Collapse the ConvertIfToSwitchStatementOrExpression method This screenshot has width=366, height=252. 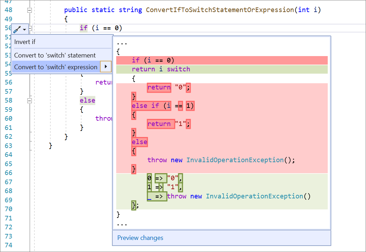(x=30, y=10)
